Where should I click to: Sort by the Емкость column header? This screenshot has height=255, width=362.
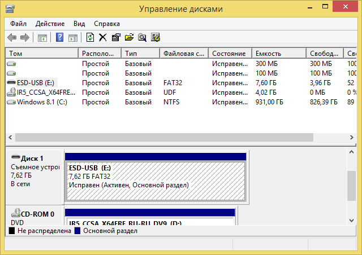click(279, 54)
